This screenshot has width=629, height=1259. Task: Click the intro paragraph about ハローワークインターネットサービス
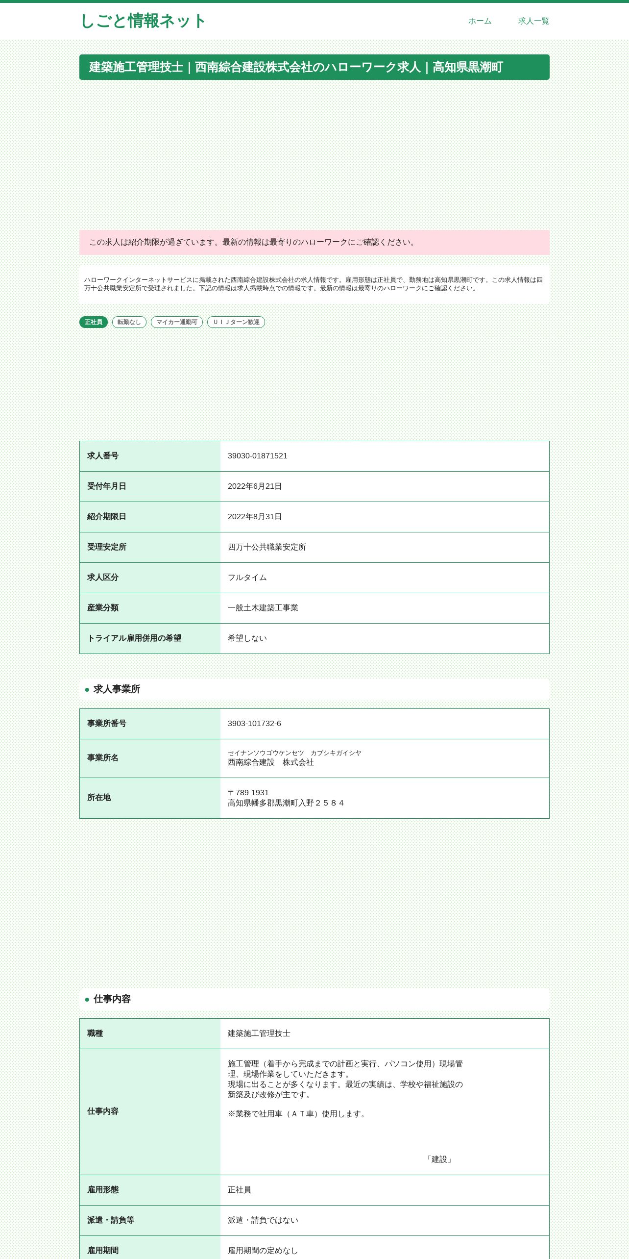314,284
